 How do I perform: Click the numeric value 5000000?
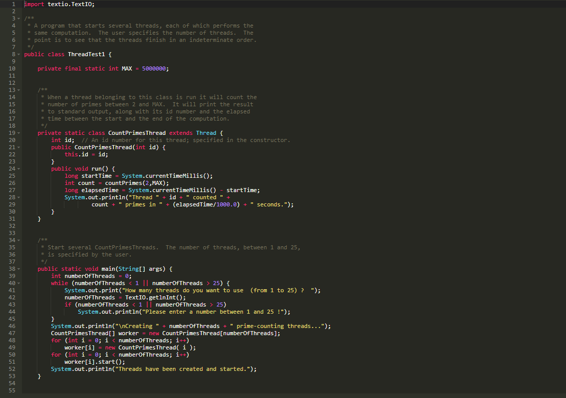coord(154,68)
